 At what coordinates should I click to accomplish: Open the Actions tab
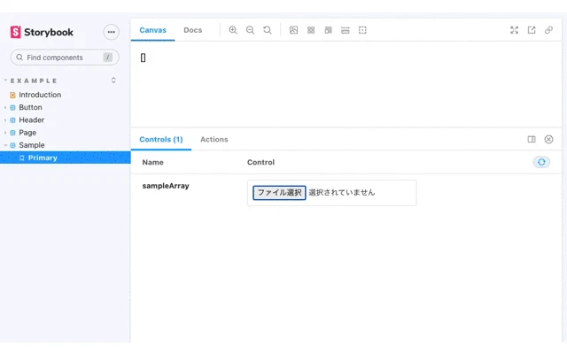[x=214, y=140]
